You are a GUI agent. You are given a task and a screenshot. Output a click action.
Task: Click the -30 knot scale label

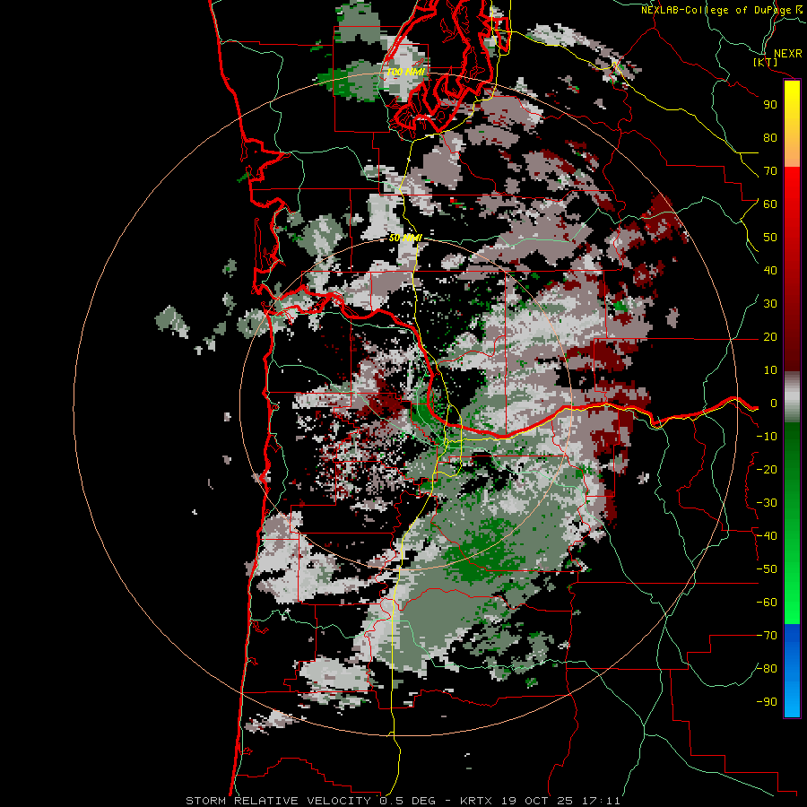767,503
